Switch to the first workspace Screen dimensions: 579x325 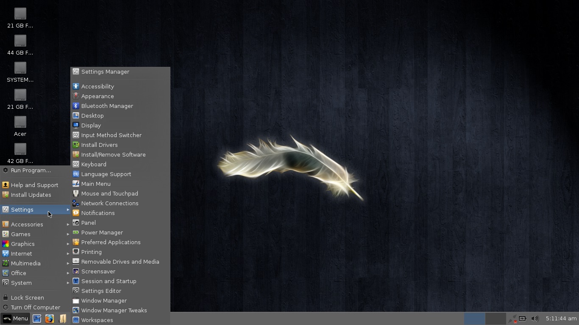474,319
